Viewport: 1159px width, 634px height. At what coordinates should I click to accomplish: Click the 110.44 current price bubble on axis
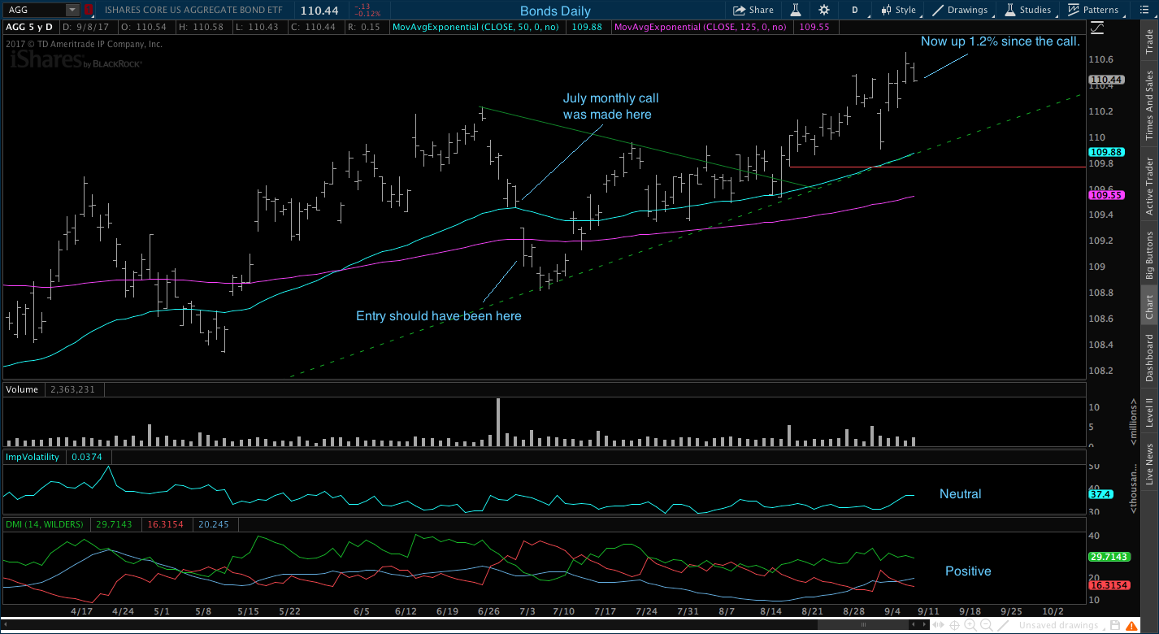tap(1106, 80)
